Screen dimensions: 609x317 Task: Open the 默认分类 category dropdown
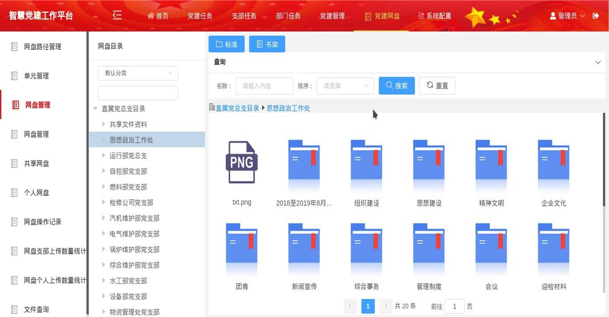138,73
